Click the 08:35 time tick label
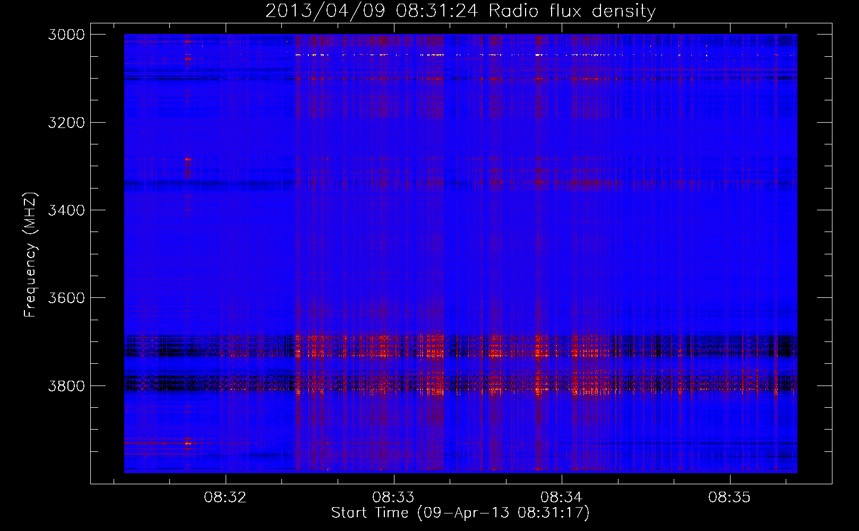The height and width of the screenshot is (531, 859). (729, 498)
